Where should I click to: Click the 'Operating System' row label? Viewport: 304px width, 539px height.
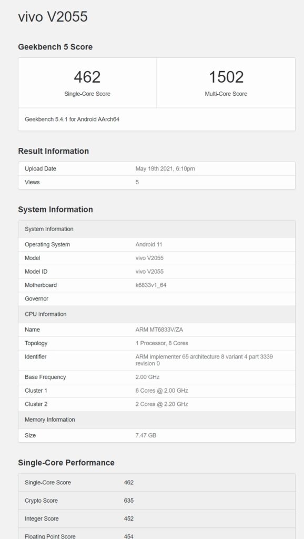(x=47, y=244)
